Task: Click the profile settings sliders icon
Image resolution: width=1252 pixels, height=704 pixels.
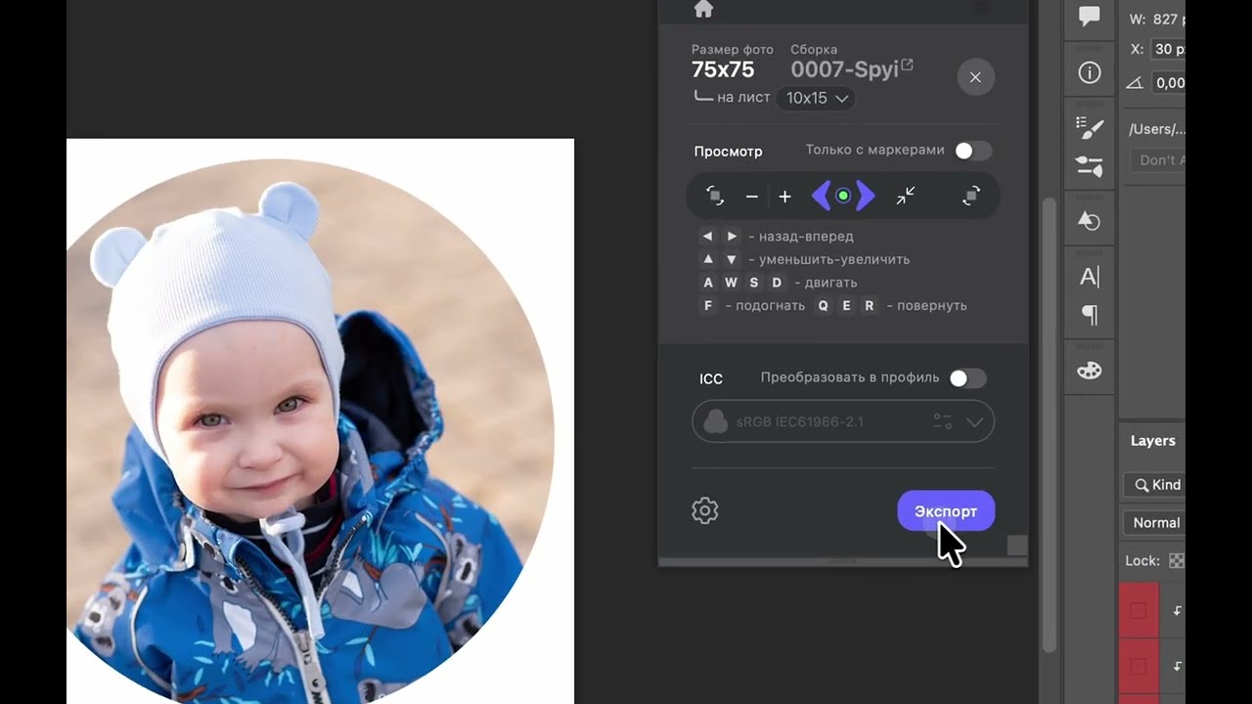Action: [943, 421]
